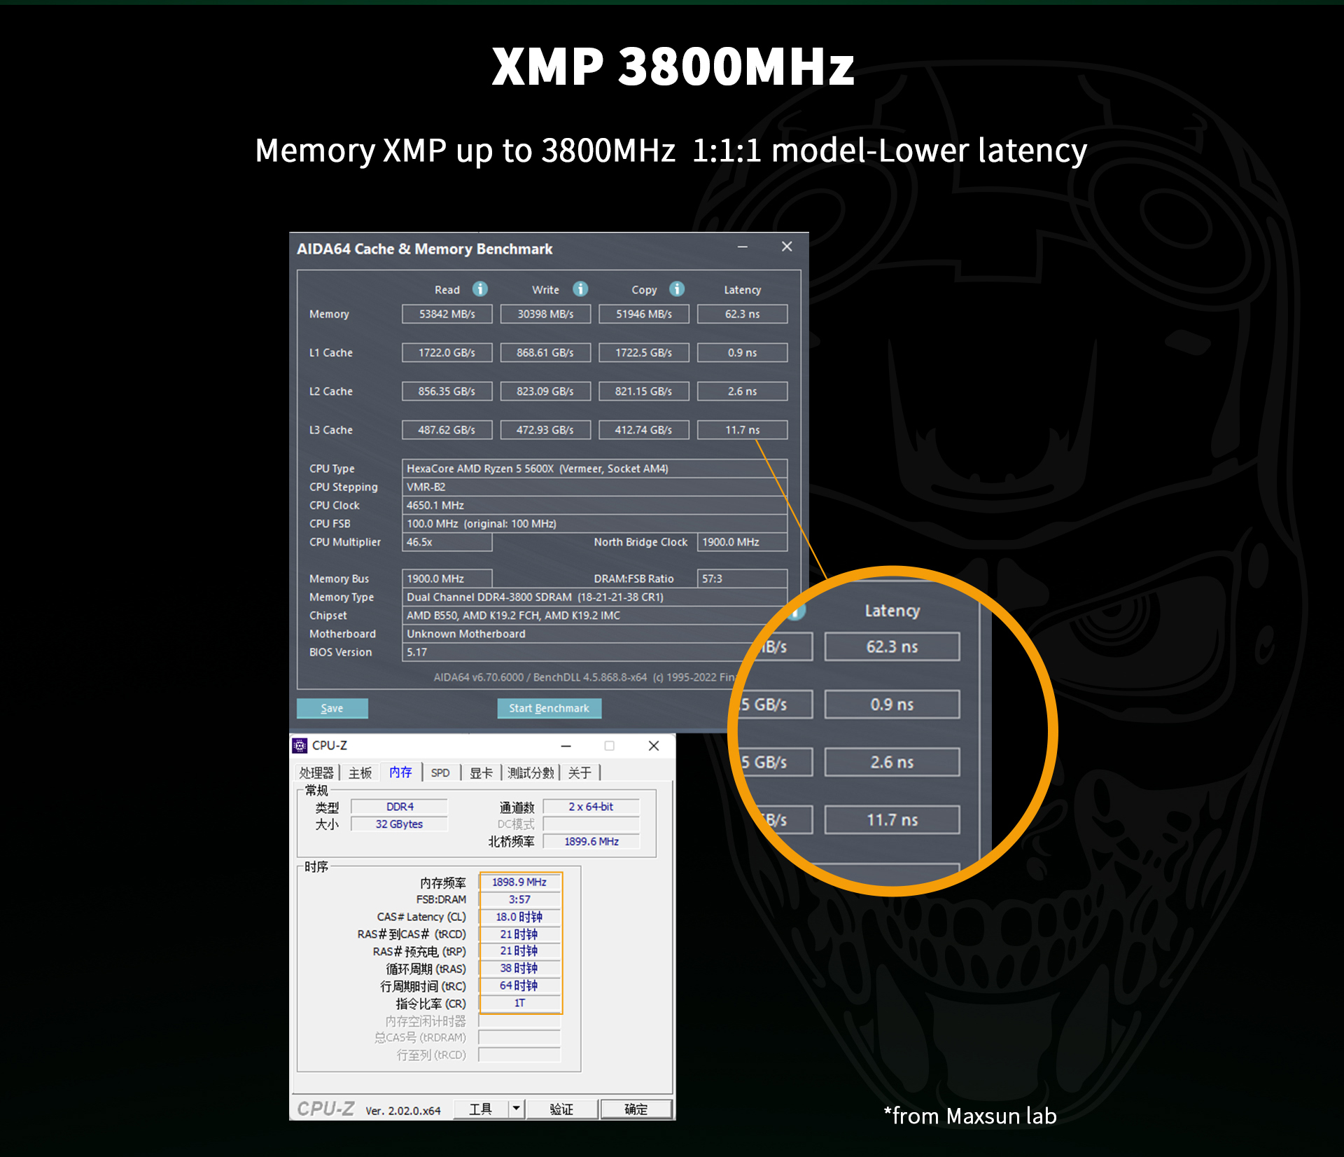The height and width of the screenshot is (1157, 1344).
Task: Close the AIDA64 benchmark window
Action: [787, 247]
